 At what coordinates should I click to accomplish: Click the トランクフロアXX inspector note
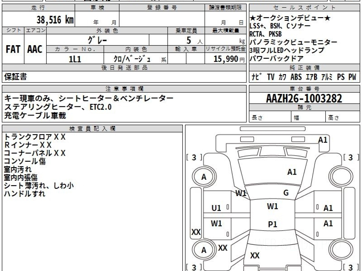click(35, 137)
